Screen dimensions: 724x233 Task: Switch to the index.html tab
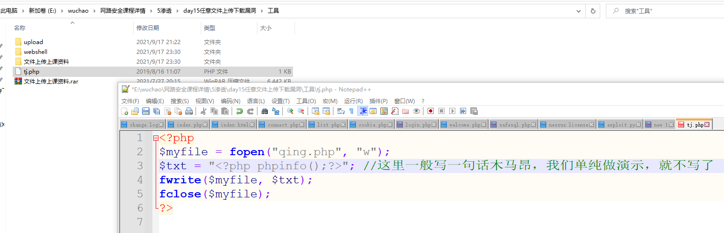pos(234,125)
